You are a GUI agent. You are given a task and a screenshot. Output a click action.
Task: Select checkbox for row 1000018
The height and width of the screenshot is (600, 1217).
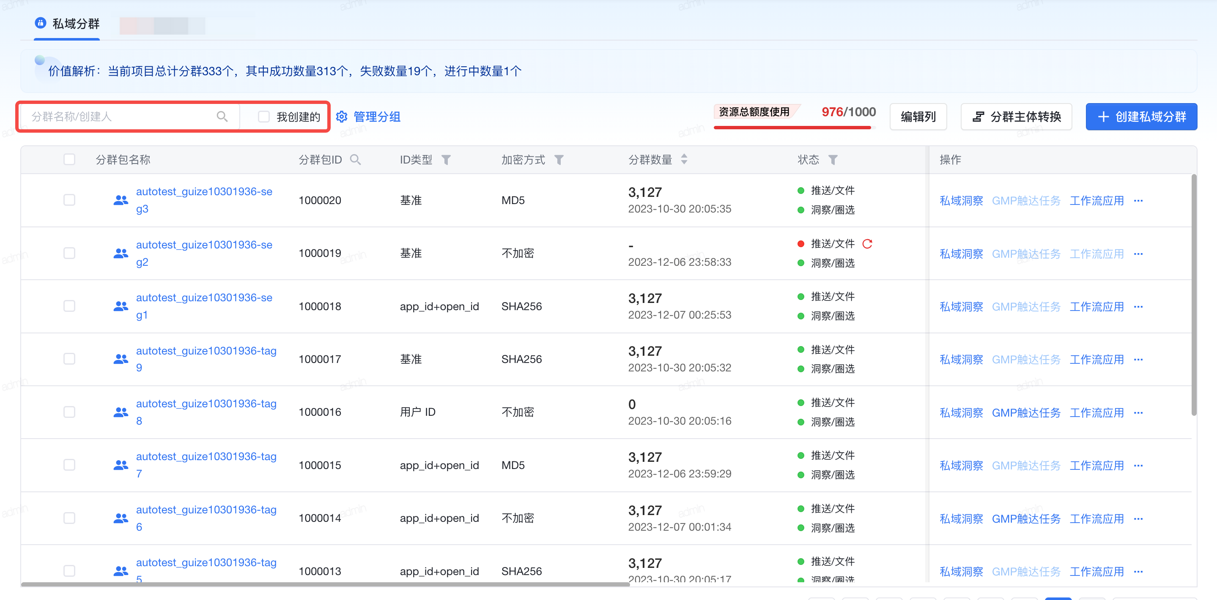tap(69, 306)
